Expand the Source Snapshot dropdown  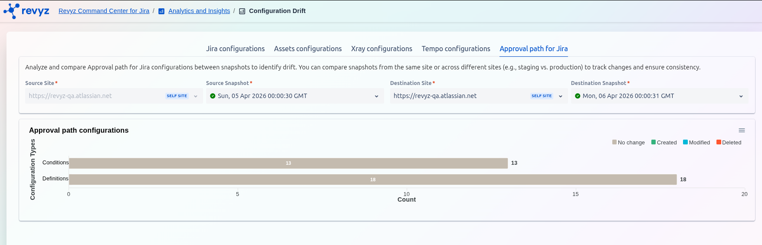(376, 96)
